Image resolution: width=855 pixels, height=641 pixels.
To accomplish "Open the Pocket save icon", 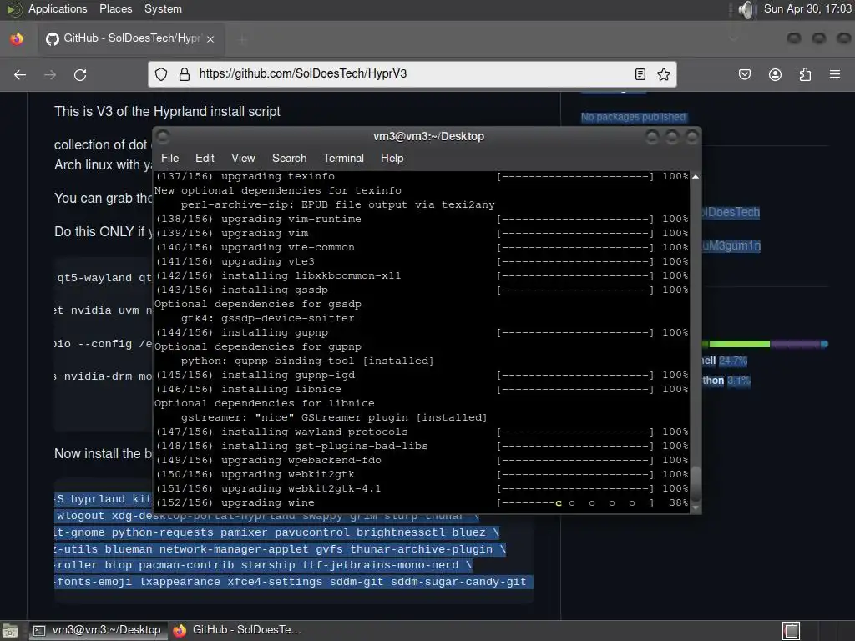I will (x=745, y=74).
